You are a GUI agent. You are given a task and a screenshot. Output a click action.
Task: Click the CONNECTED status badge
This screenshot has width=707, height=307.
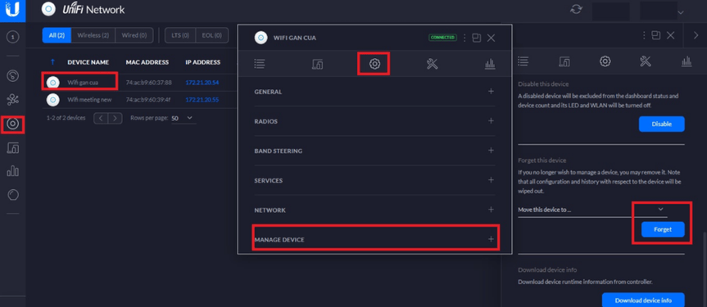click(x=442, y=38)
